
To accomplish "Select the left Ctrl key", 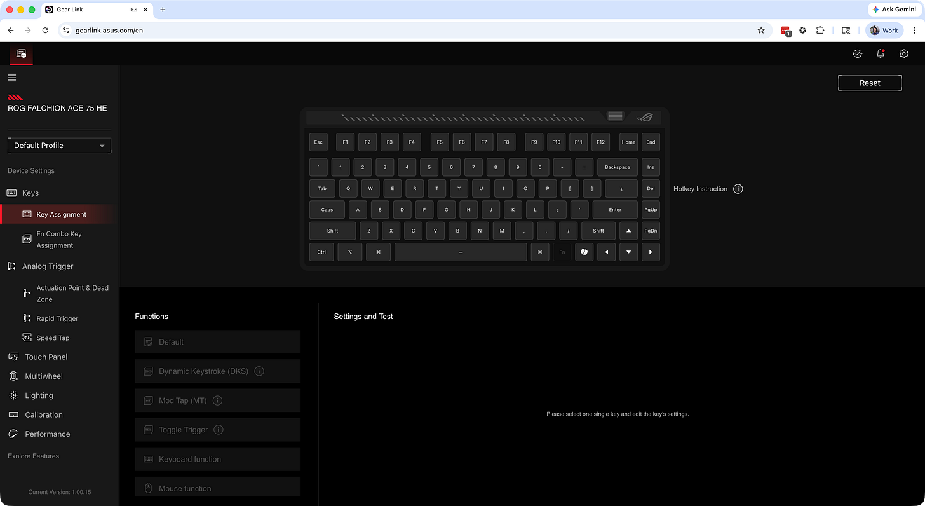I will (x=321, y=252).
